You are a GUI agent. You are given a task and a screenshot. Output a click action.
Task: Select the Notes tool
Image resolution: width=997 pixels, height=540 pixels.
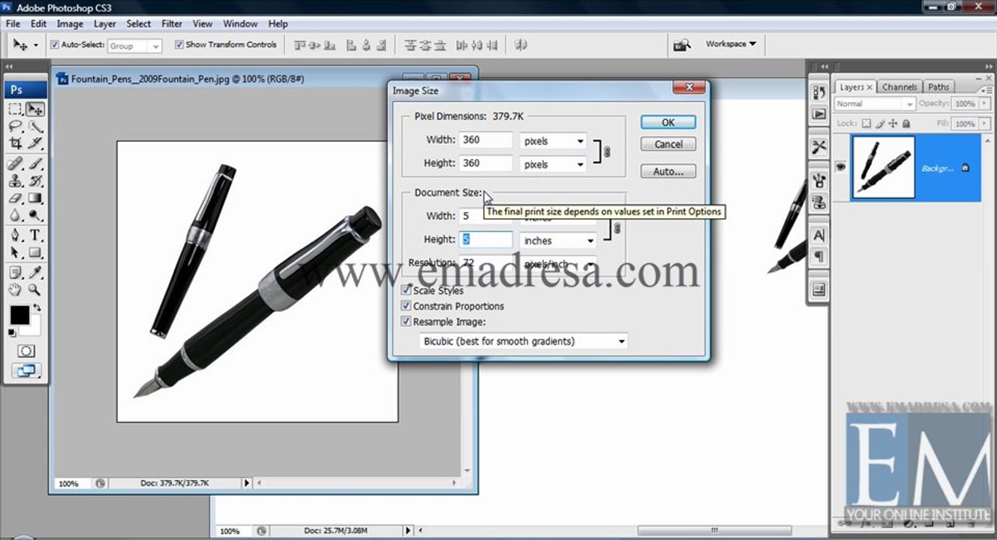tap(15, 272)
